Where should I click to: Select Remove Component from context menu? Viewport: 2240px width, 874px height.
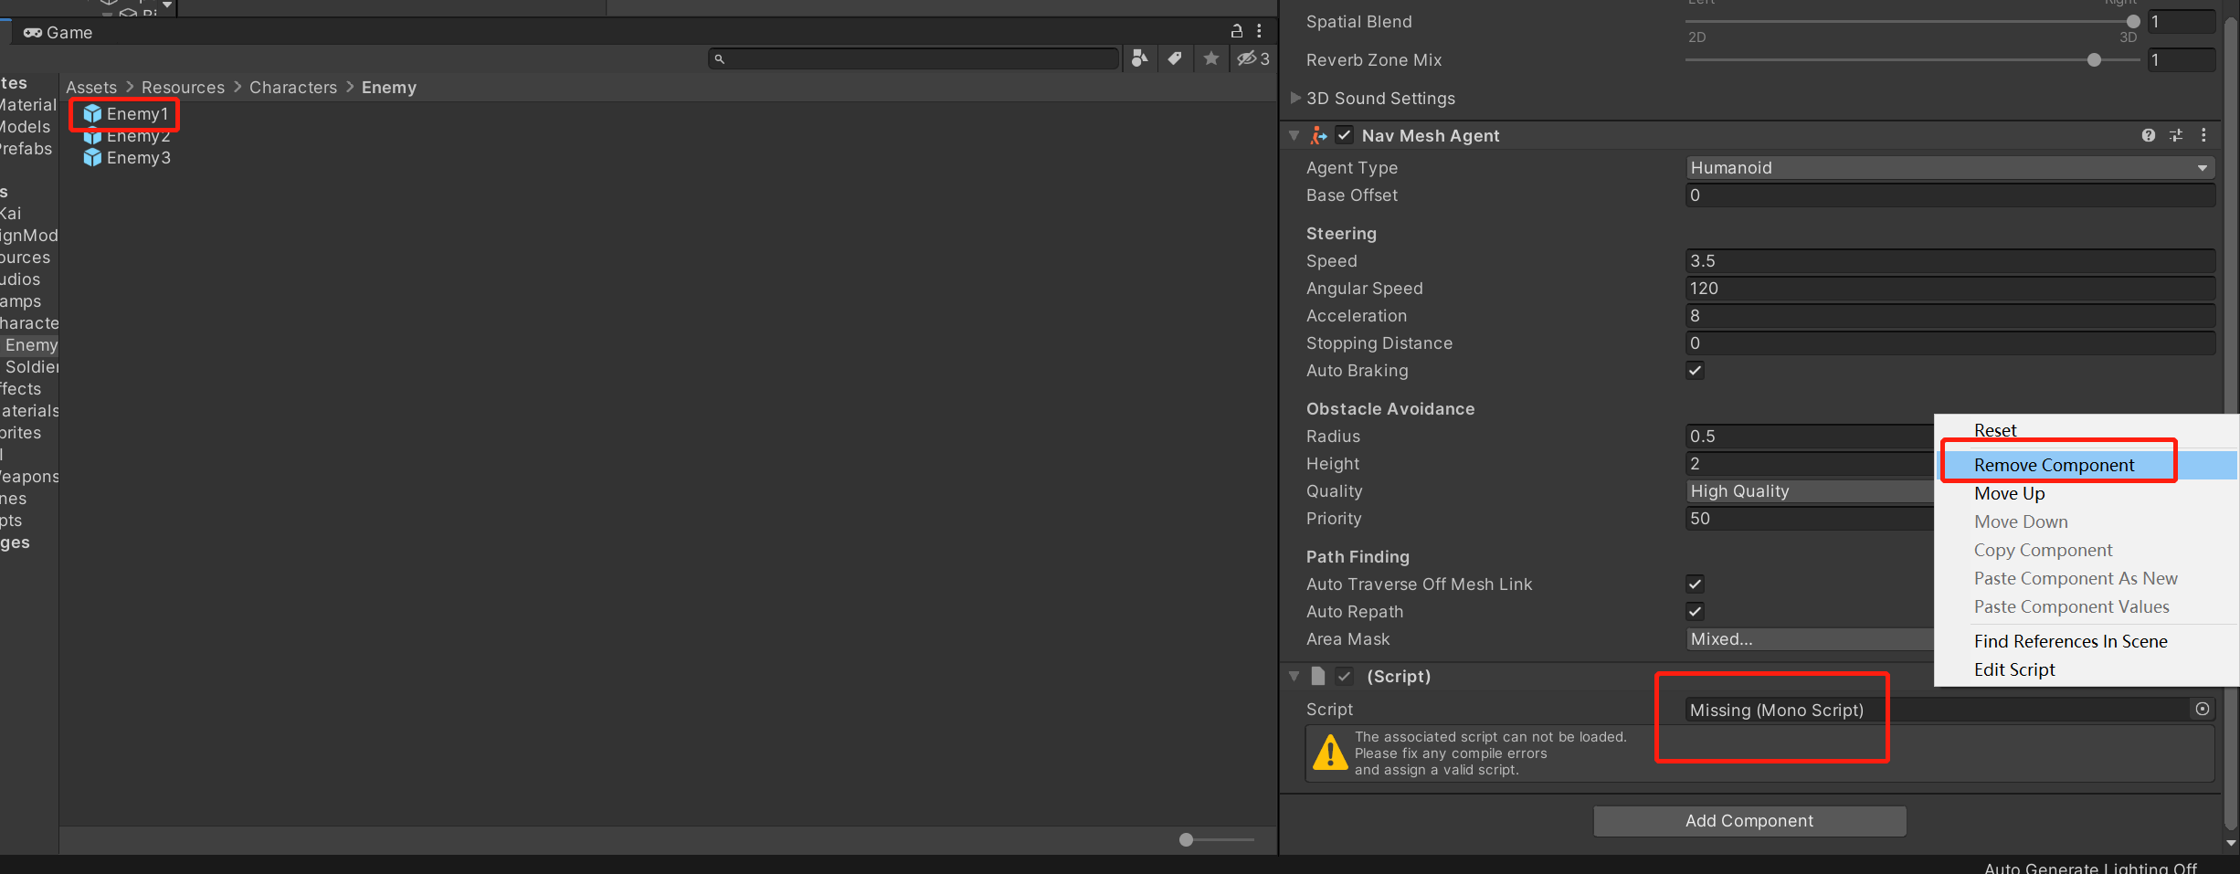click(2054, 465)
